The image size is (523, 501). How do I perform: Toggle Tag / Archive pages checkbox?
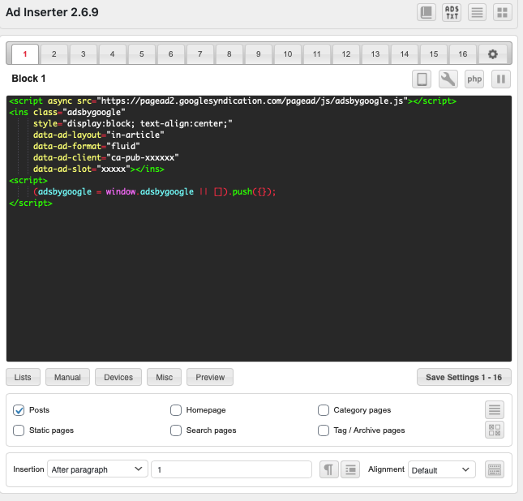324,430
